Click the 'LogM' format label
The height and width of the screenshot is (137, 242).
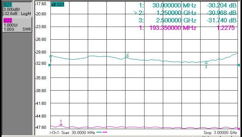pyautogui.click(x=26, y=14)
